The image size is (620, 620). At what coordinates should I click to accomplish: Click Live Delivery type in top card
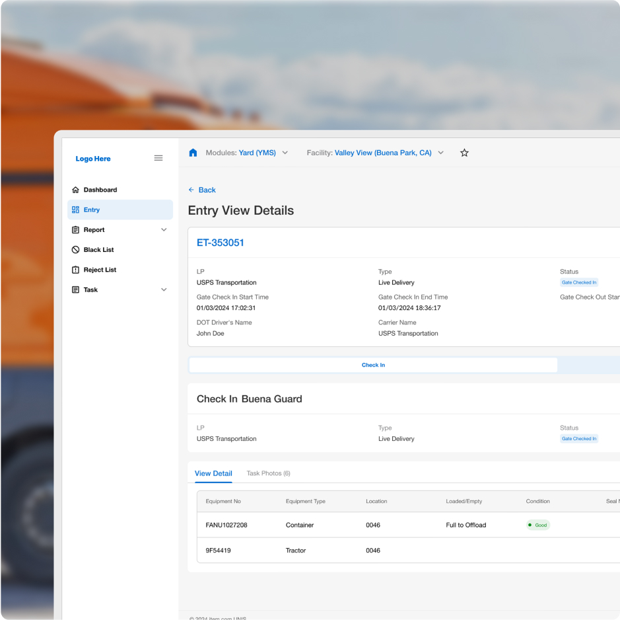[396, 282]
